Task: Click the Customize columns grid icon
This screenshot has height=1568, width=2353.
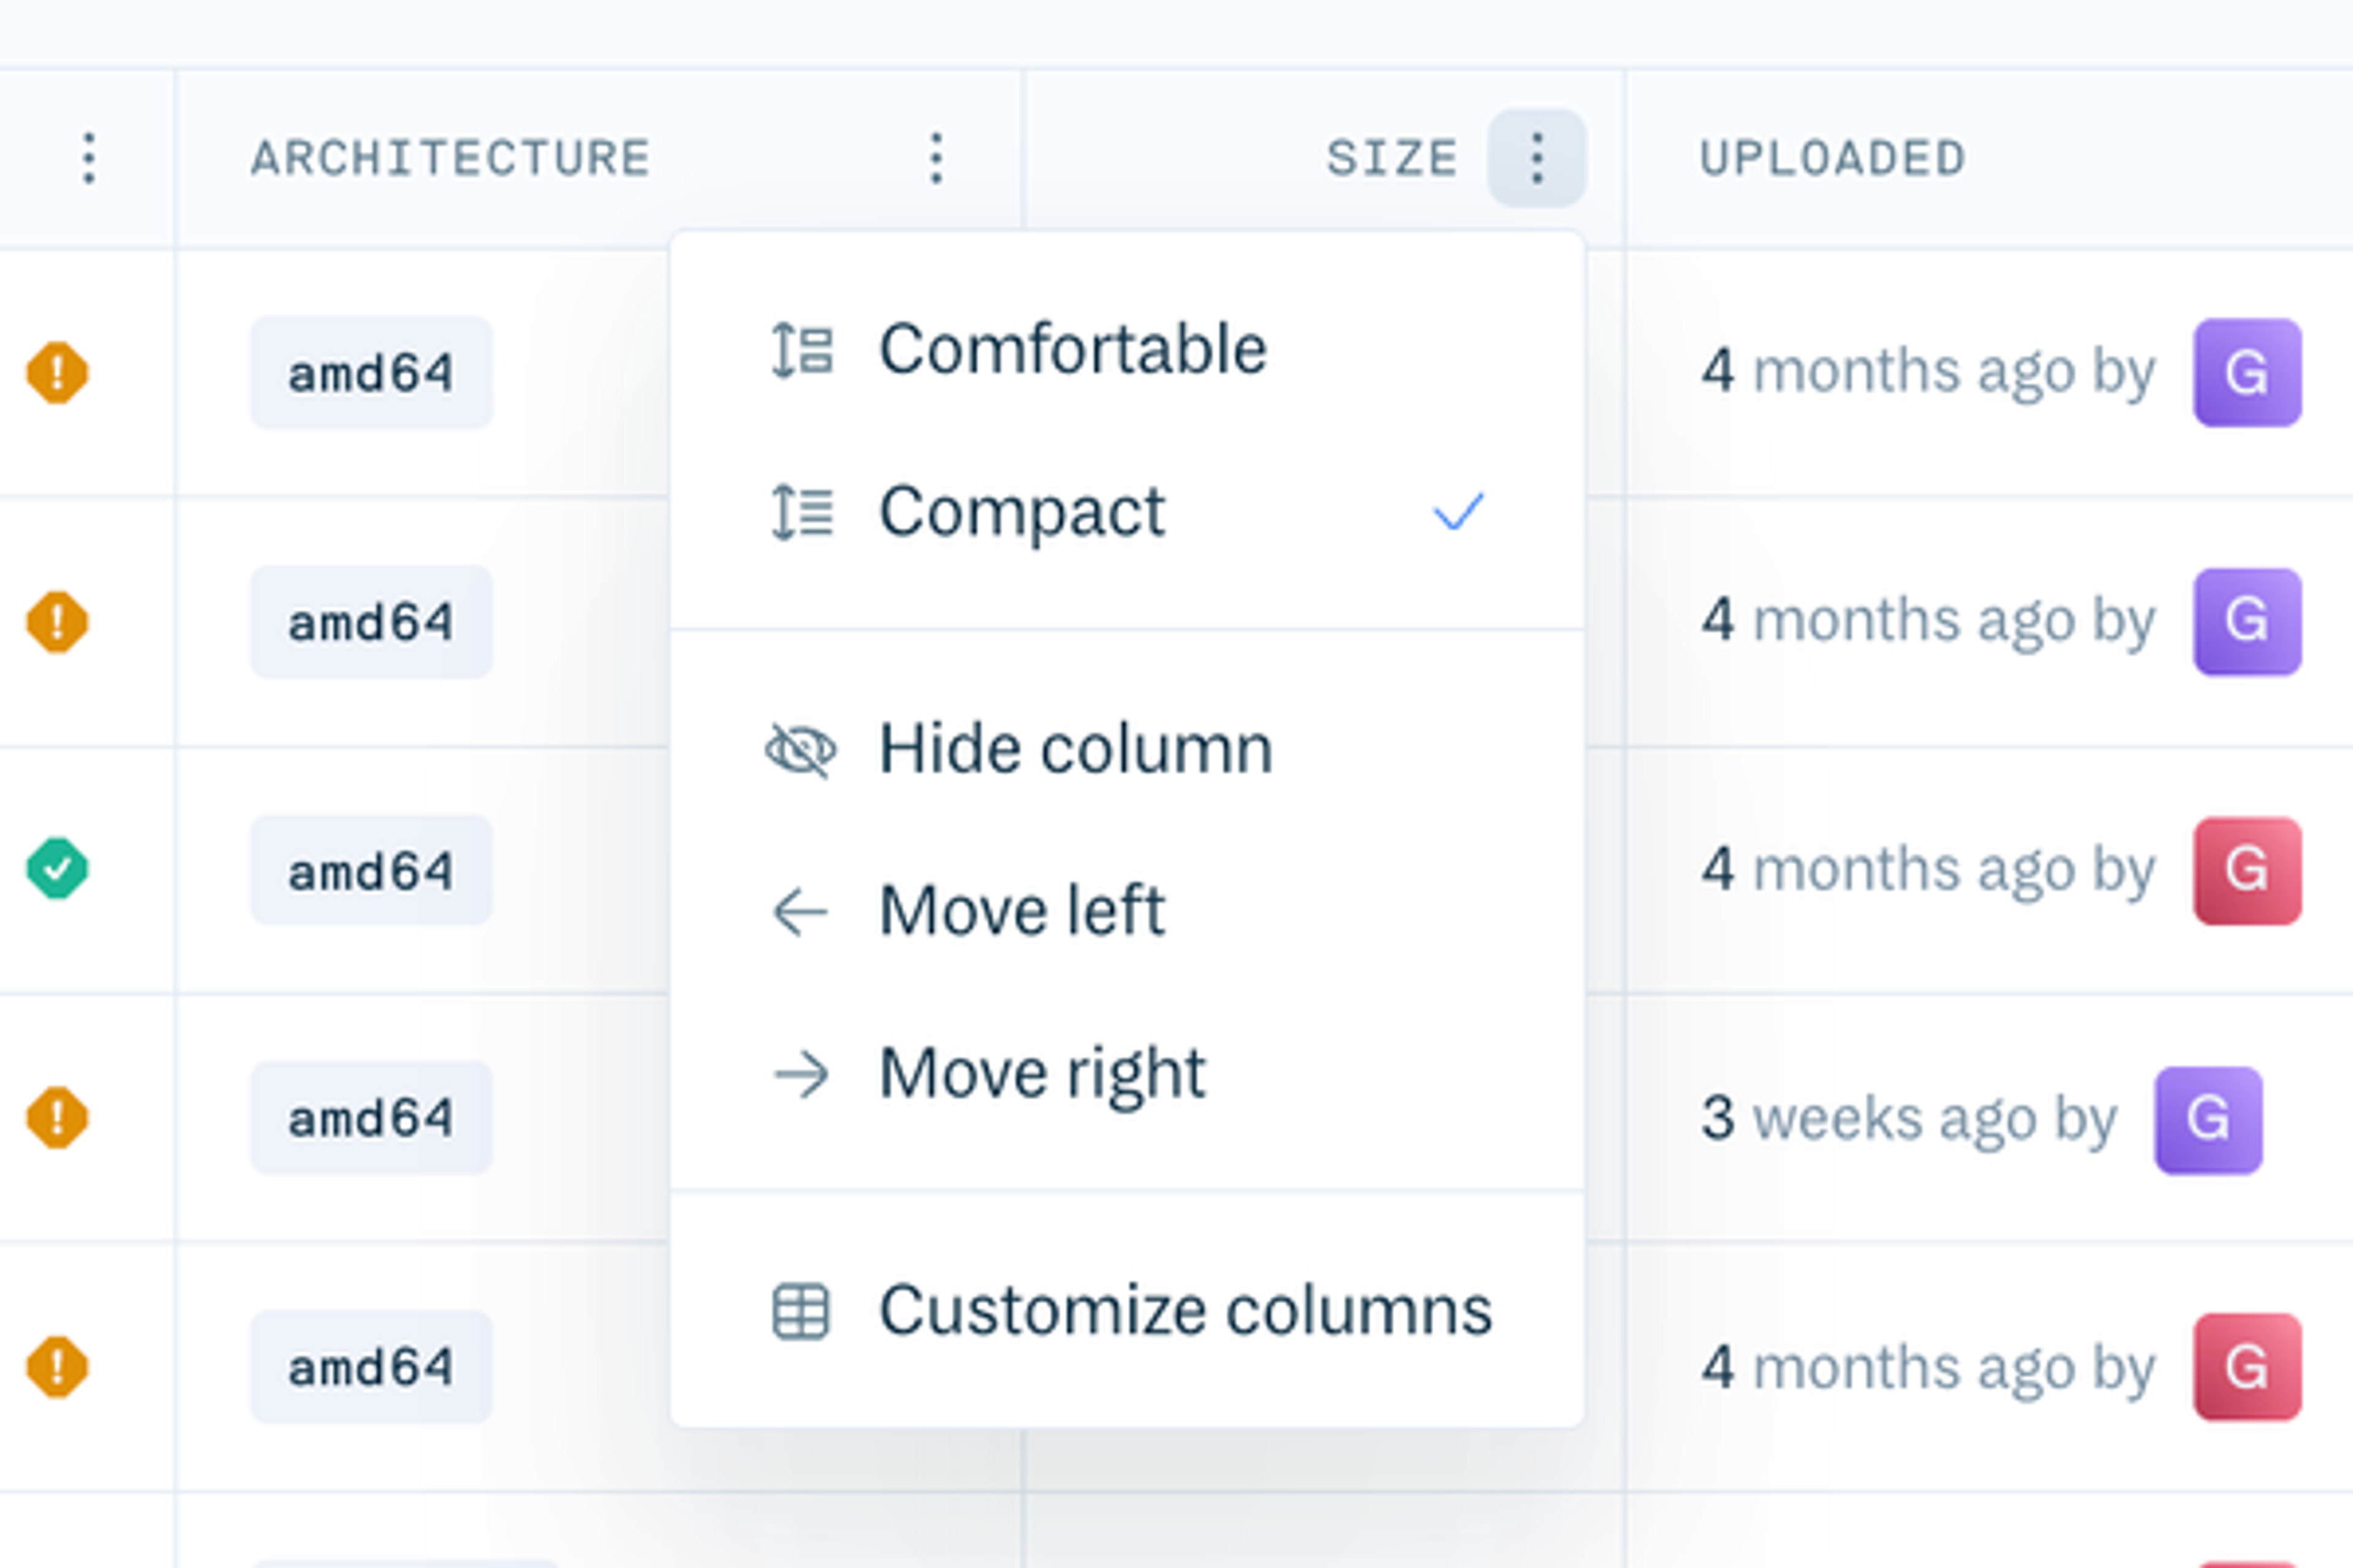Action: pos(800,1310)
